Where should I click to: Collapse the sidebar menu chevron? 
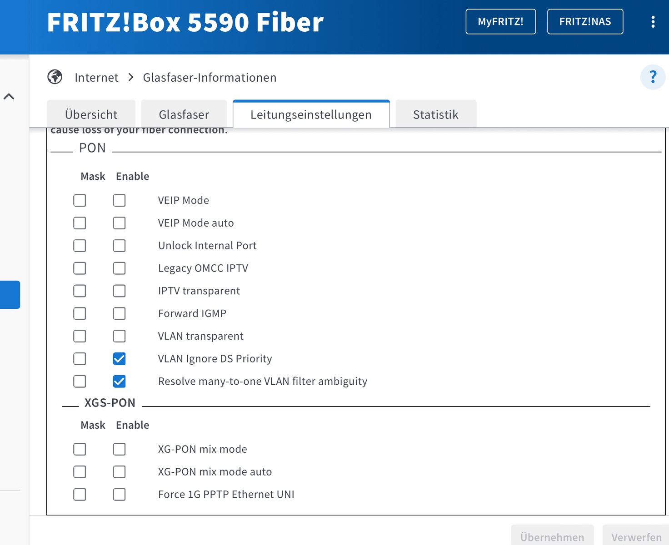point(9,96)
